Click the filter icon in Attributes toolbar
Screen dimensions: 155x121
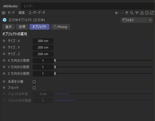[137, 13]
